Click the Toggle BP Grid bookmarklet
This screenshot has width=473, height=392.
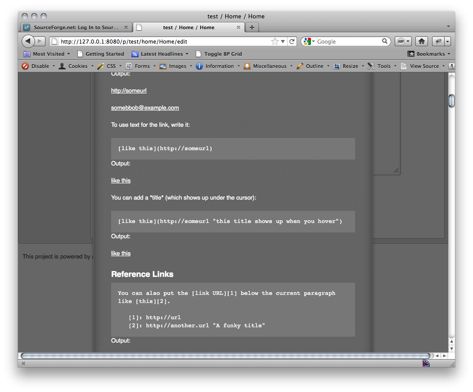[223, 54]
